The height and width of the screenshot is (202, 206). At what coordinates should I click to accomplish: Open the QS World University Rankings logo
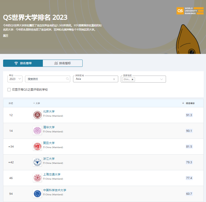click(190, 11)
